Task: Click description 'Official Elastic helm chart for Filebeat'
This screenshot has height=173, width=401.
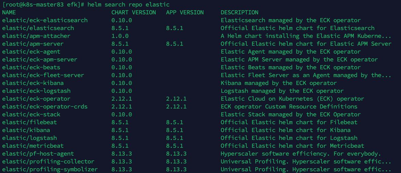Action: coord(289,122)
